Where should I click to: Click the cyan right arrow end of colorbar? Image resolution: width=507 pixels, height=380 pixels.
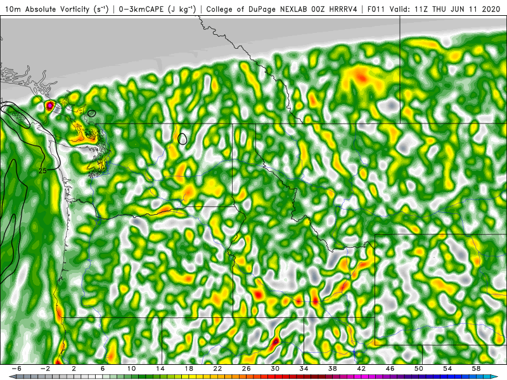click(x=495, y=376)
